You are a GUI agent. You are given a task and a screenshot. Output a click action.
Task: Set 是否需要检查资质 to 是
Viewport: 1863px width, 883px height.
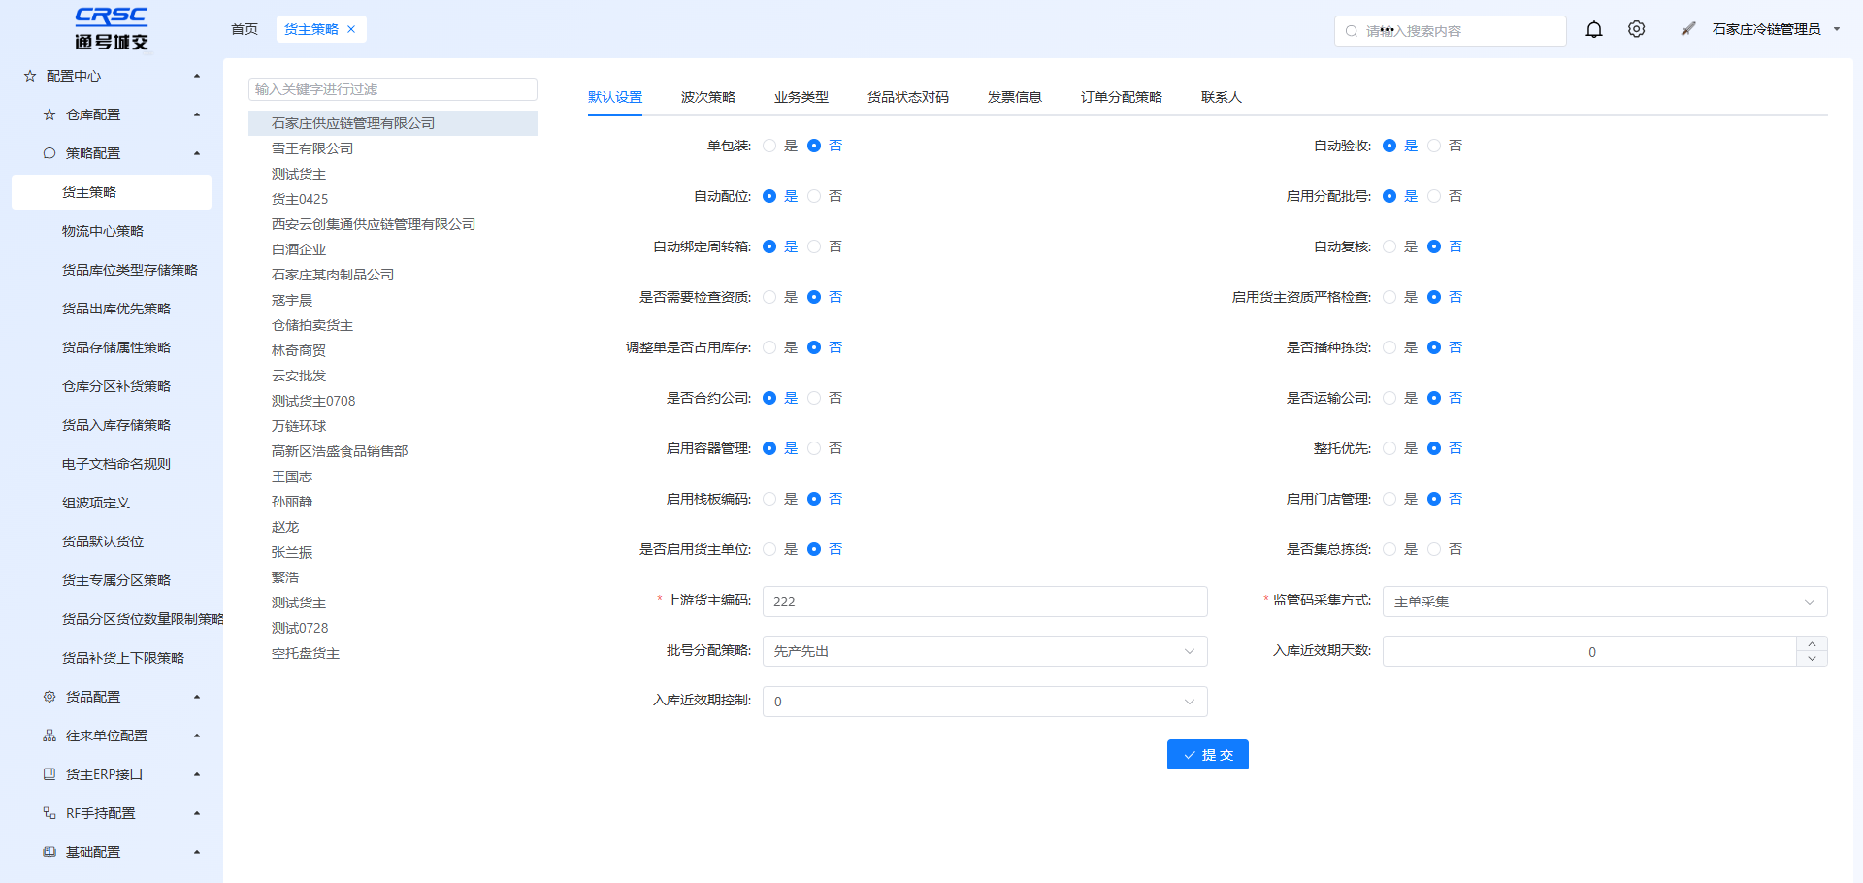(x=769, y=297)
